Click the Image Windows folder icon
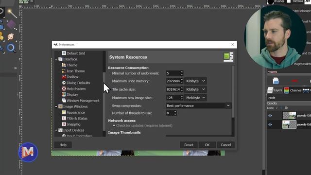Viewport: 311px width, 175px height. [60, 106]
